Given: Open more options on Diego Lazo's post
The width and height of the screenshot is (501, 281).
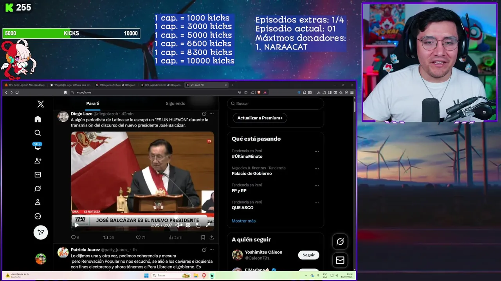Looking at the screenshot, I should tap(212, 114).
